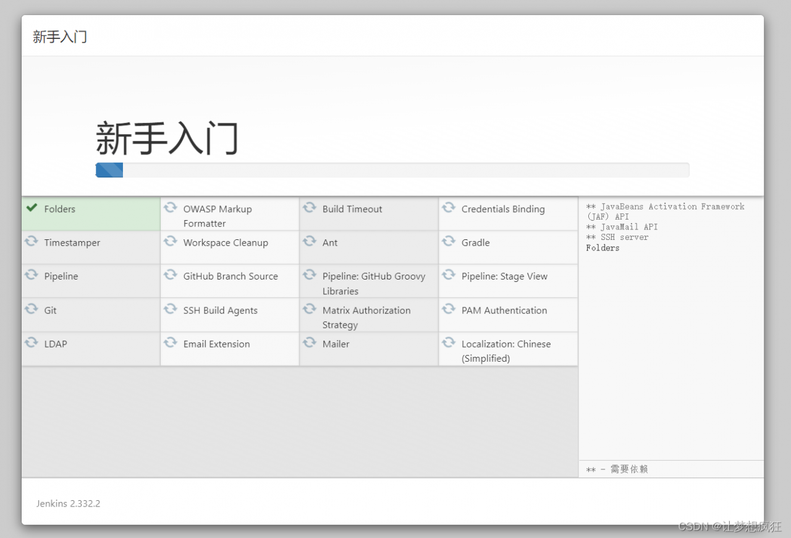Click the spinner icon beside LDAP
791x538 pixels.
coord(32,342)
